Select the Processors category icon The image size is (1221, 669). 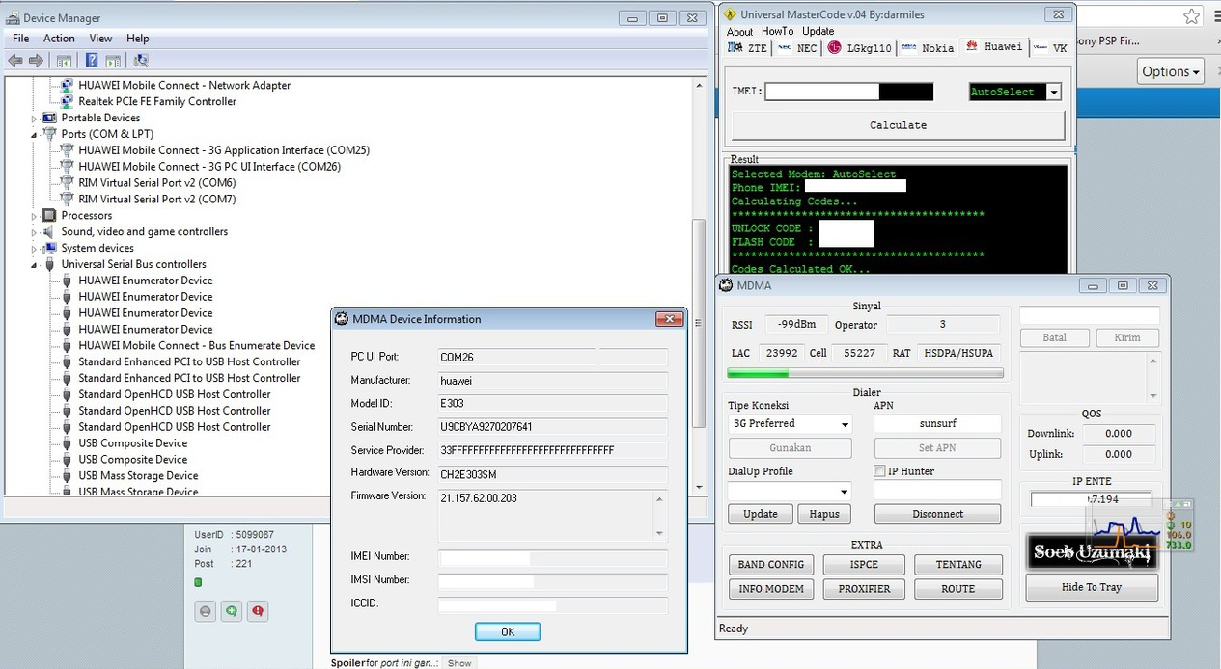pyautogui.click(x=49, y=215)
